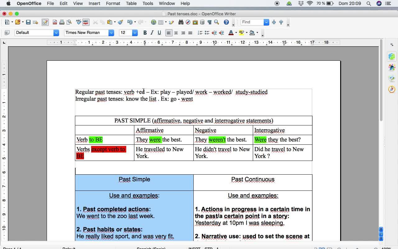Toggle Show Draw Functions
This screenshot has width=398, height=249.
(171, 22)
